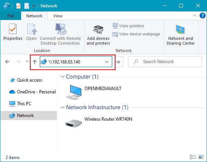Screen dimensions: 207x162
Task: Open Add devices and printers
Action: pyautogui.click(x=98, y=35)
